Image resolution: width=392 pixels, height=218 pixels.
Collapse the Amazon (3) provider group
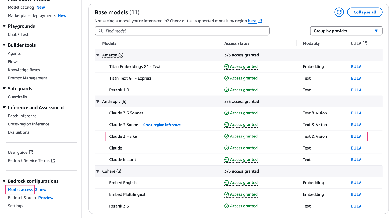point(98,55)
